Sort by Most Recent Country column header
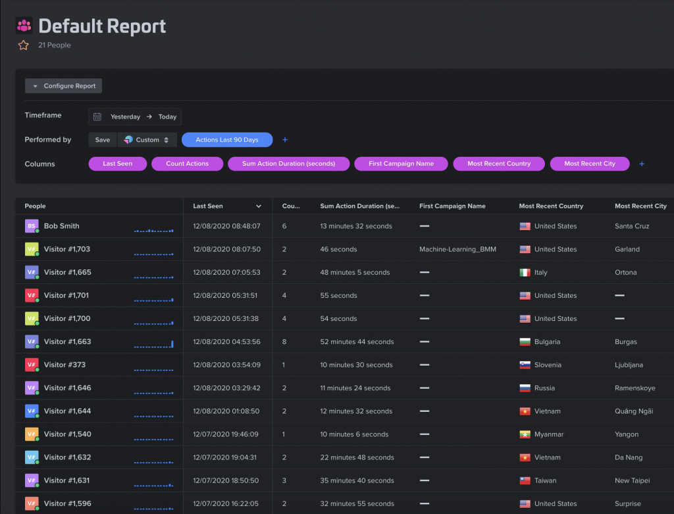674x514 pixels. (x=551, y=206)
